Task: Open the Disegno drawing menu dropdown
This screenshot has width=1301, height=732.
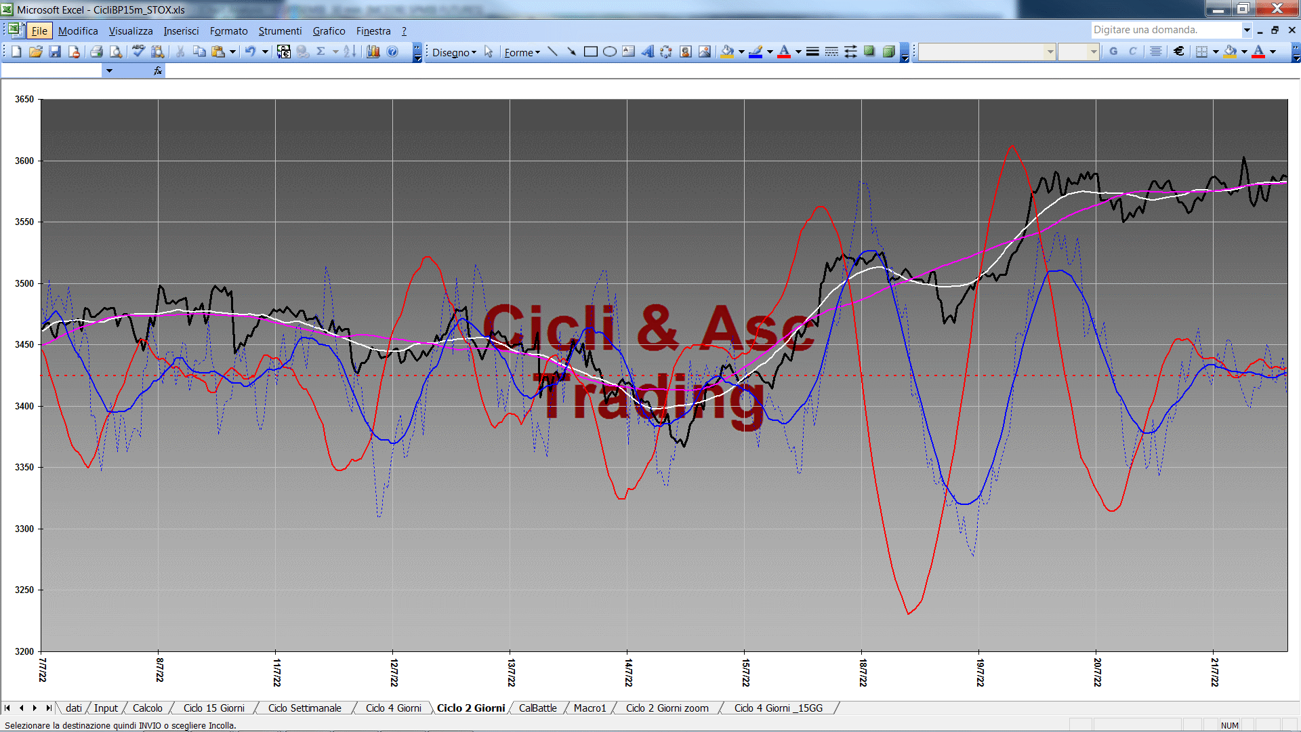Action: click(x=454, y=52)
